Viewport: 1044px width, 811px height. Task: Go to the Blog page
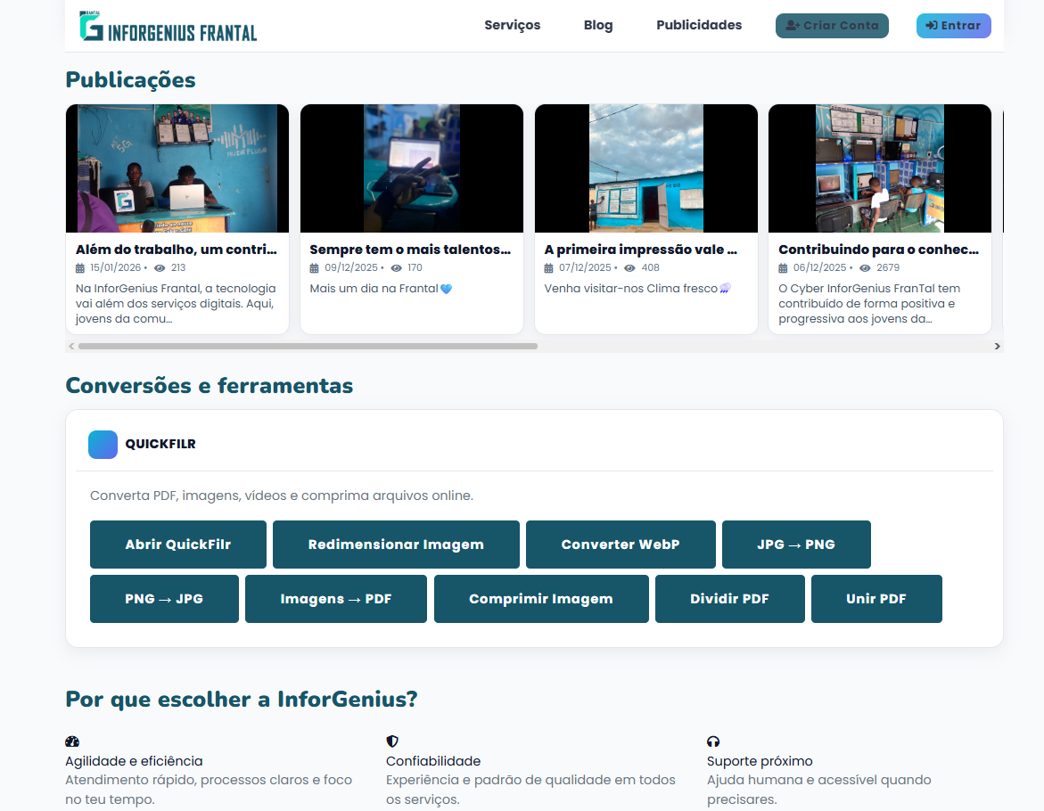point(598,25)
